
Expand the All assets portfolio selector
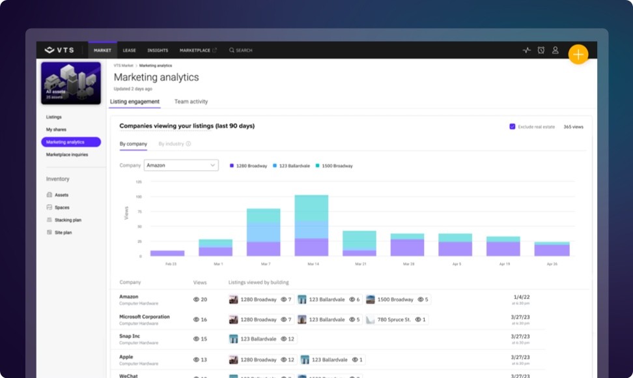[71, 83]
